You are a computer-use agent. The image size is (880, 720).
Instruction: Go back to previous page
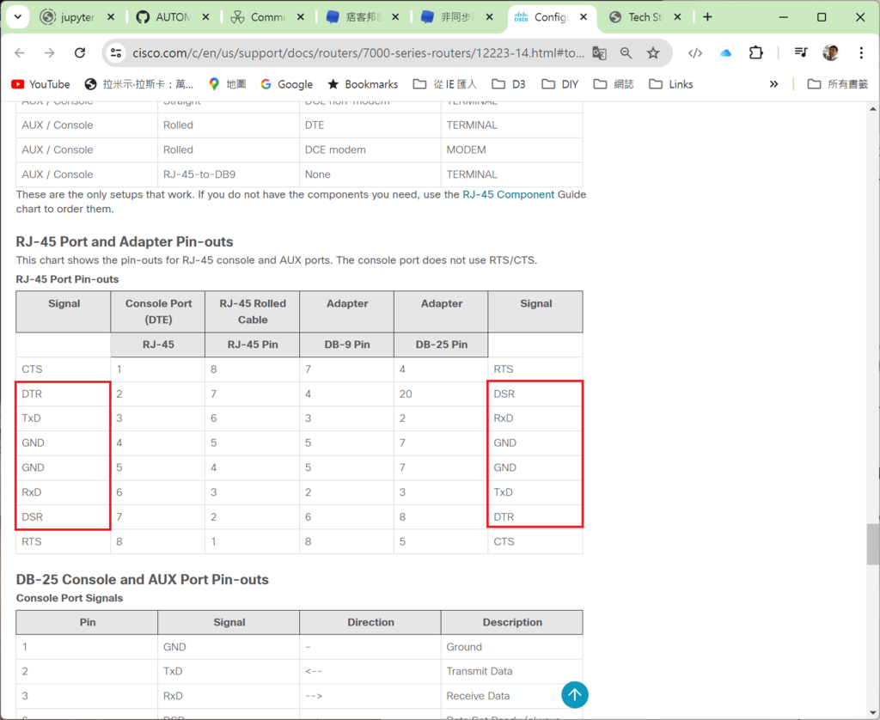tap(20, 52)
